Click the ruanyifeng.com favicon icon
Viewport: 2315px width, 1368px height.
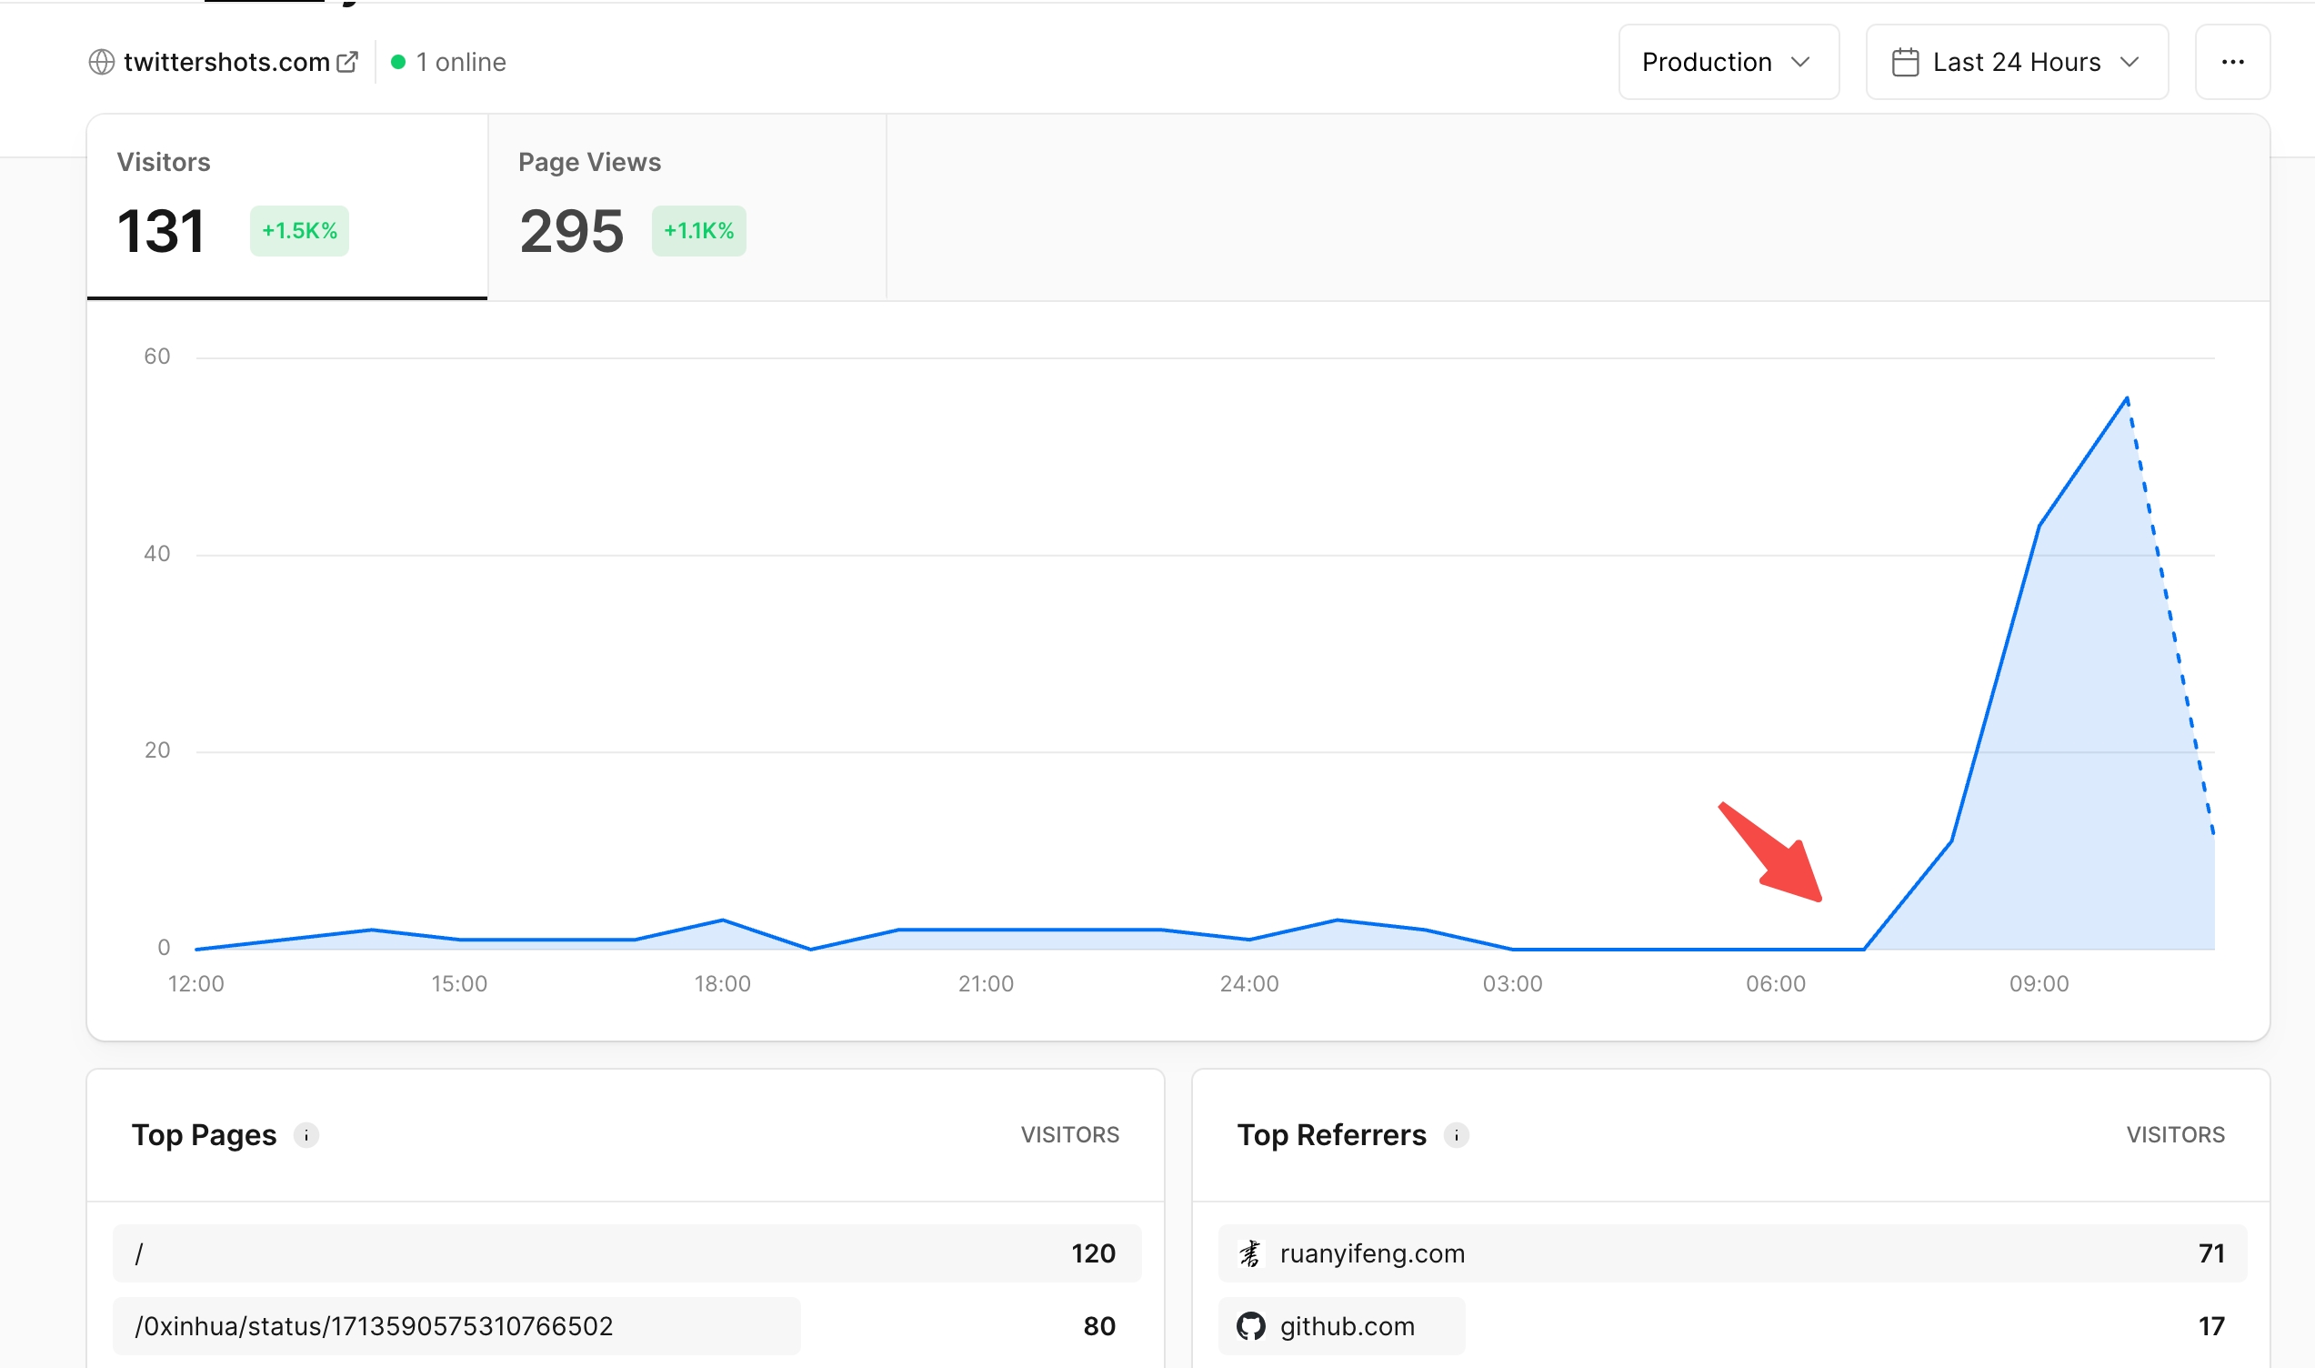pos(1250,1253)
